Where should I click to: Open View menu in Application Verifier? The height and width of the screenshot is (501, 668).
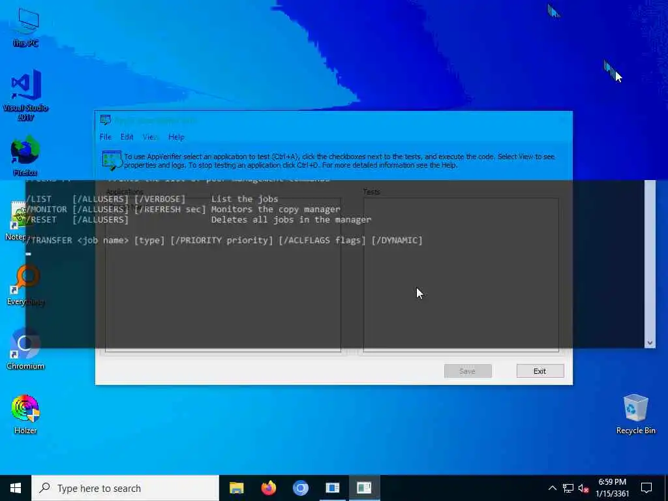point(149,137)
